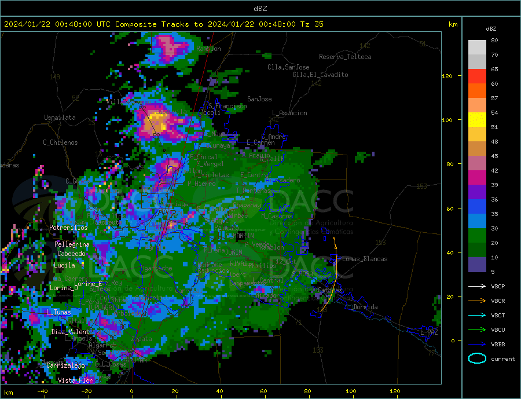Click the Clla.El_Cavadito place label
This screenshot has height=399, width=521.
pyautogui.click(x=320, y=75)
